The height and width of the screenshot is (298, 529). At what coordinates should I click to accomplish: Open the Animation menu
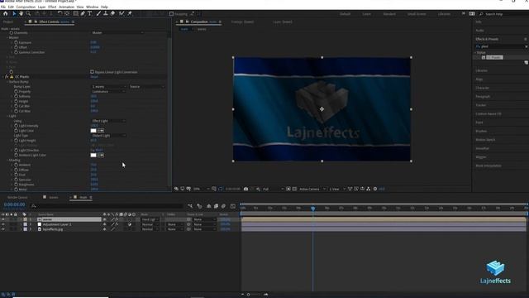[x=66, y=7]
